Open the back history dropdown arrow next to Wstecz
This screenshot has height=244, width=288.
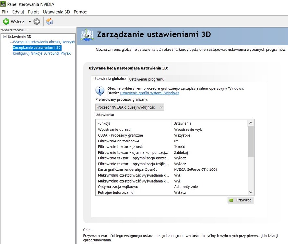pos(30,21)
